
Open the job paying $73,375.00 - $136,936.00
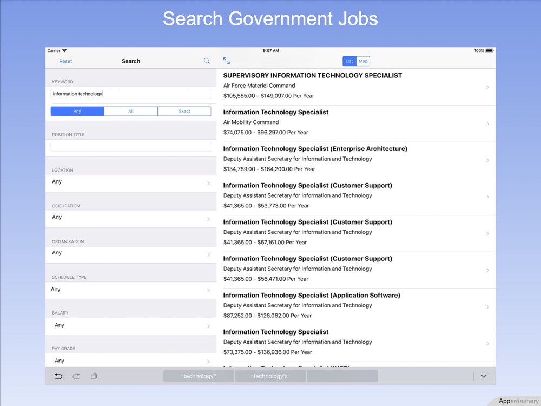point(356,343)
